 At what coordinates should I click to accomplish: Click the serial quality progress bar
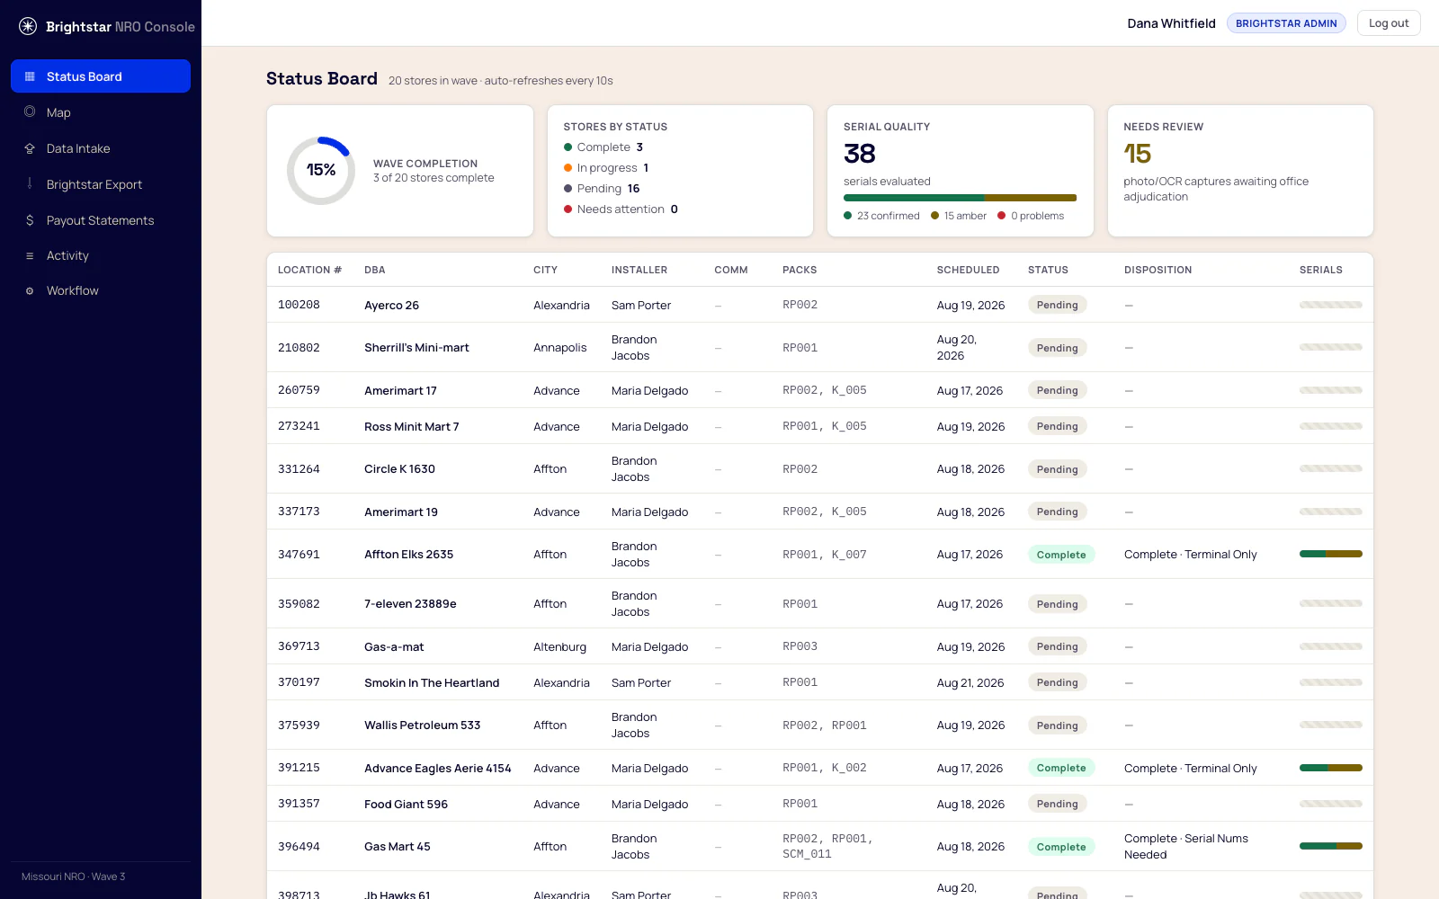(x=960, y=198)
